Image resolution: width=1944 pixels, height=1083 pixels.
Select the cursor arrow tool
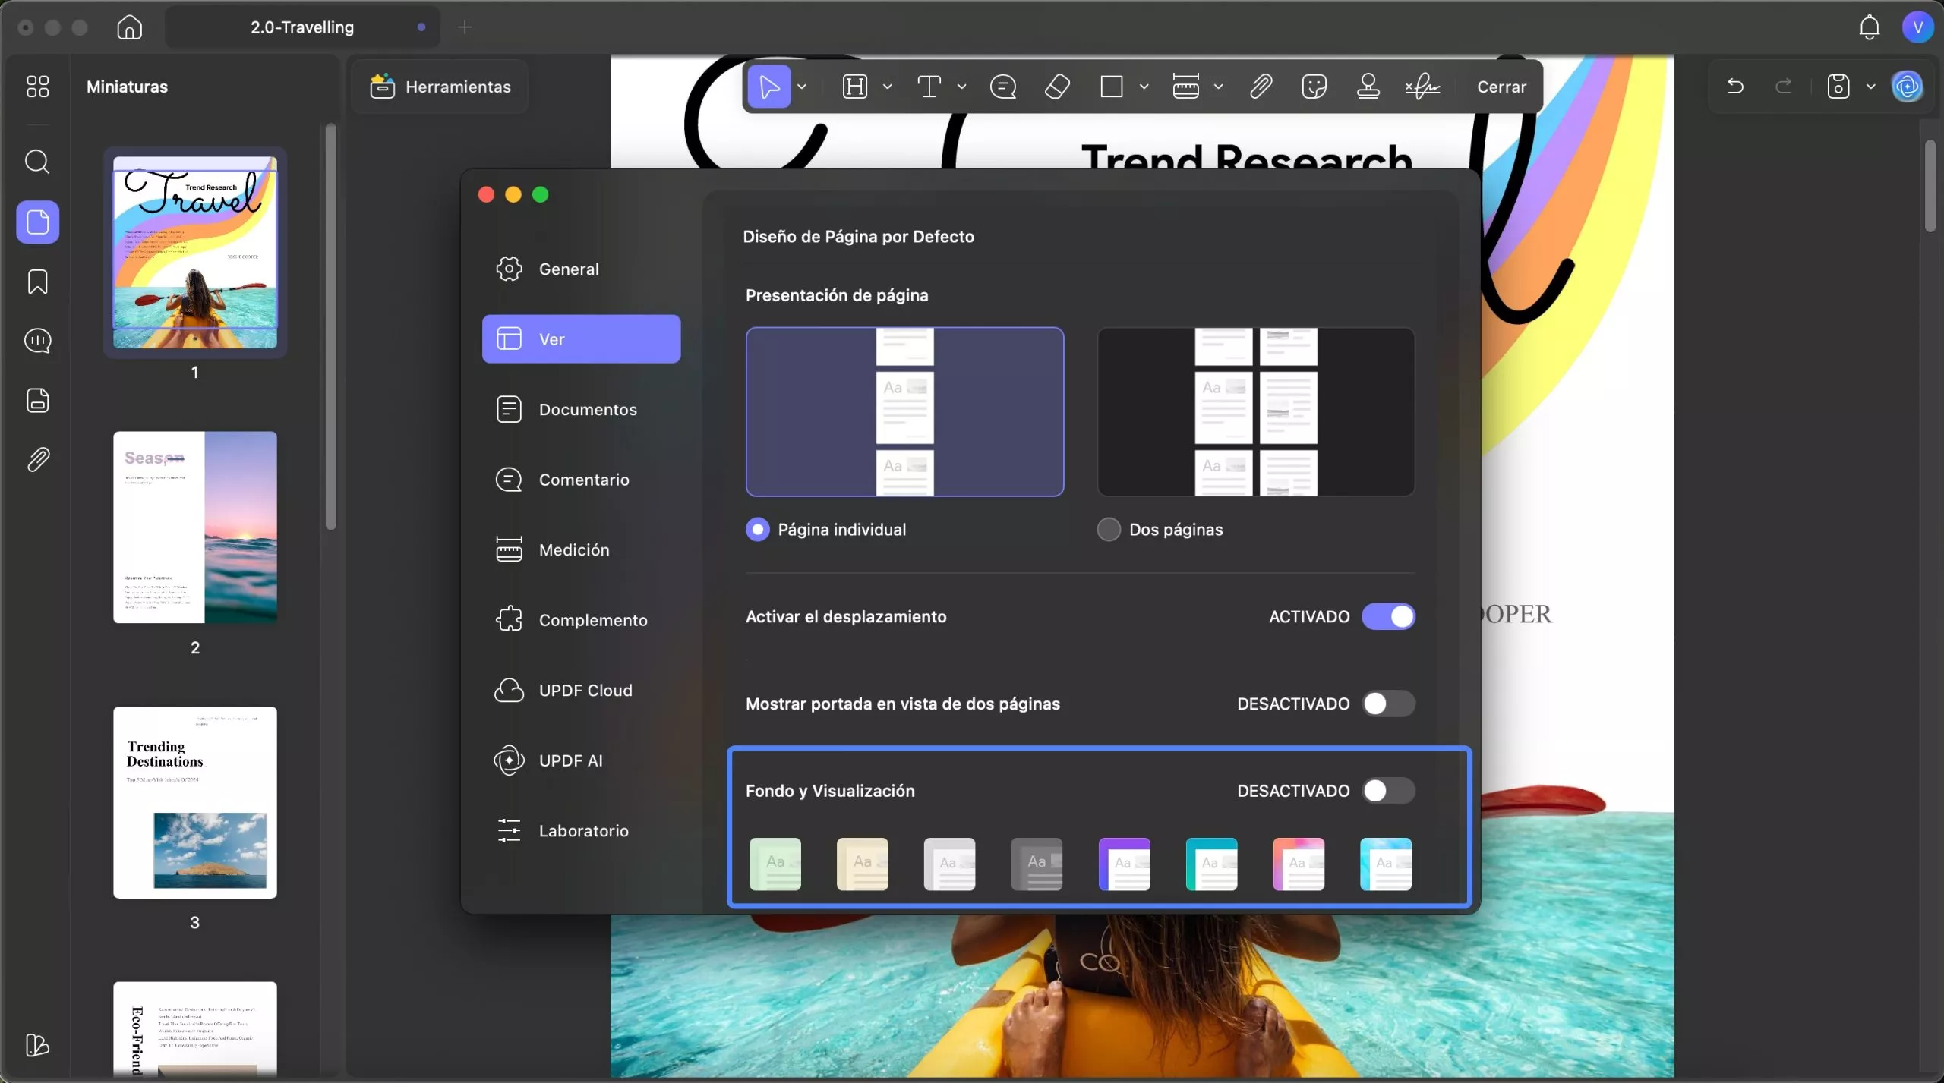coord(768,87)
